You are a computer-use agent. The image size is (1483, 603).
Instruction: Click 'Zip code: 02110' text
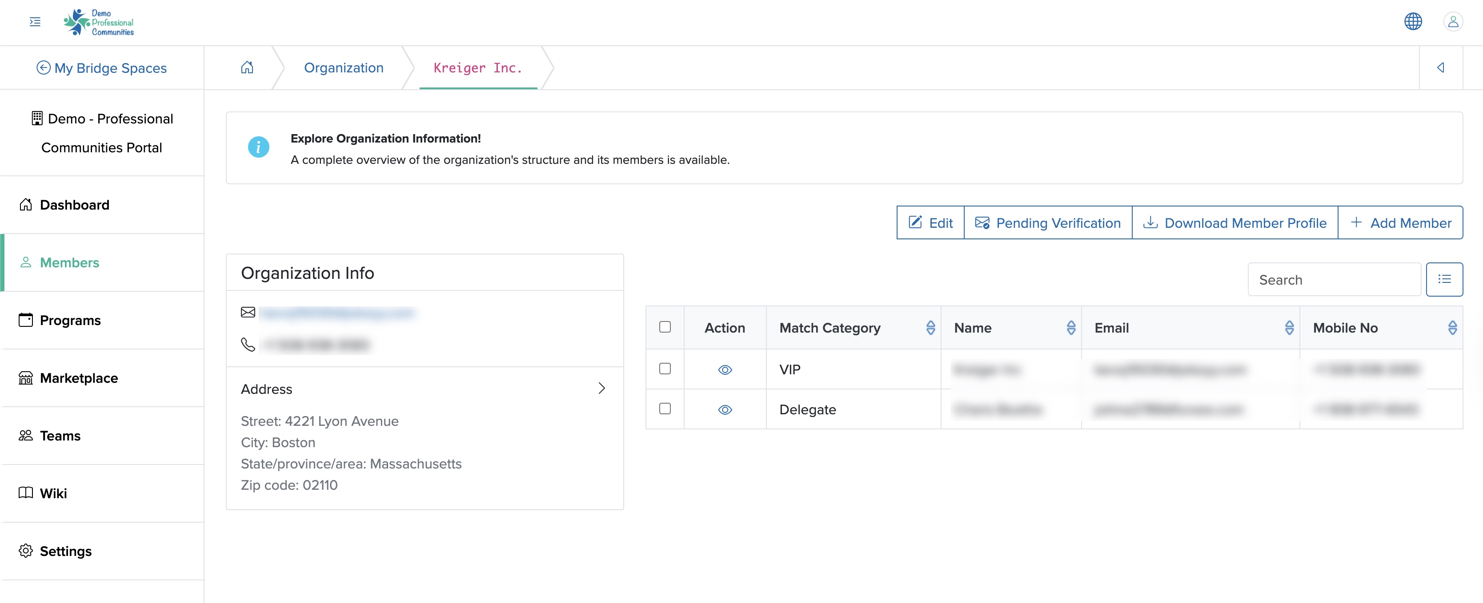(x=289, y=485)
